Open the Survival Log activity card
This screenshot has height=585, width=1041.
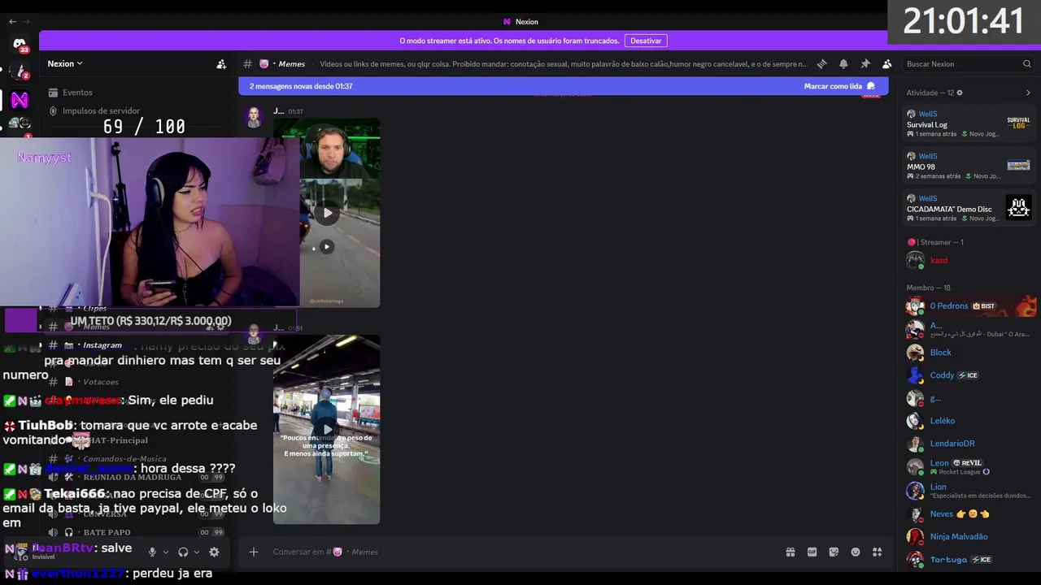click(x=968, y=123)
